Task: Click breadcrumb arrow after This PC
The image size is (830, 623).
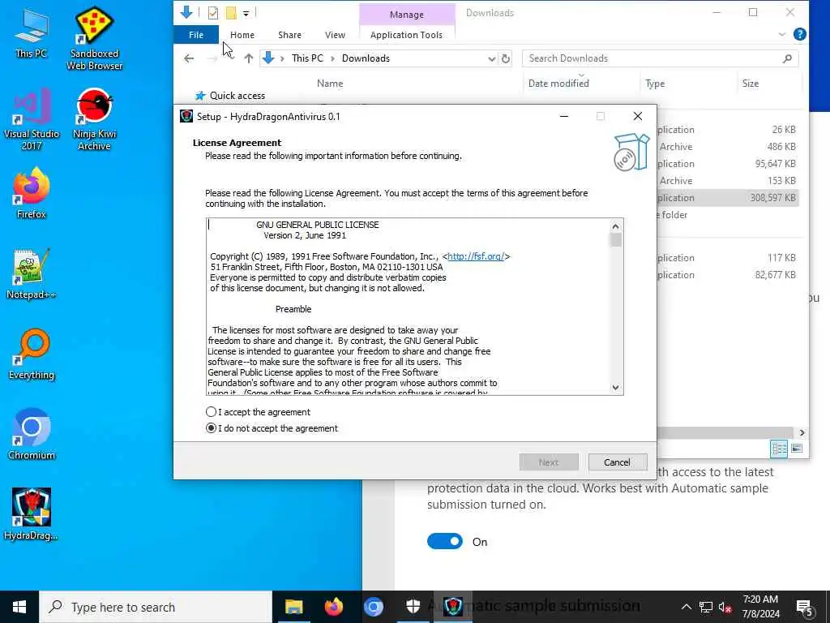Action: coord(332,58)
